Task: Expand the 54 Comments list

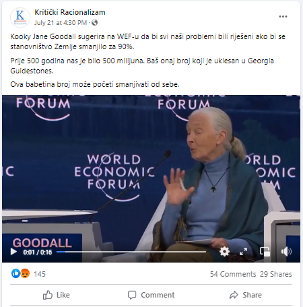Action: tap(233, 274)
